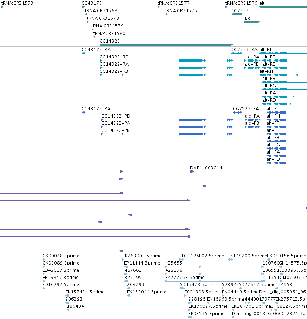307x319 pixels.
Task: Select the CK02089.3prime EST label
Action: [x=61, y=263]
